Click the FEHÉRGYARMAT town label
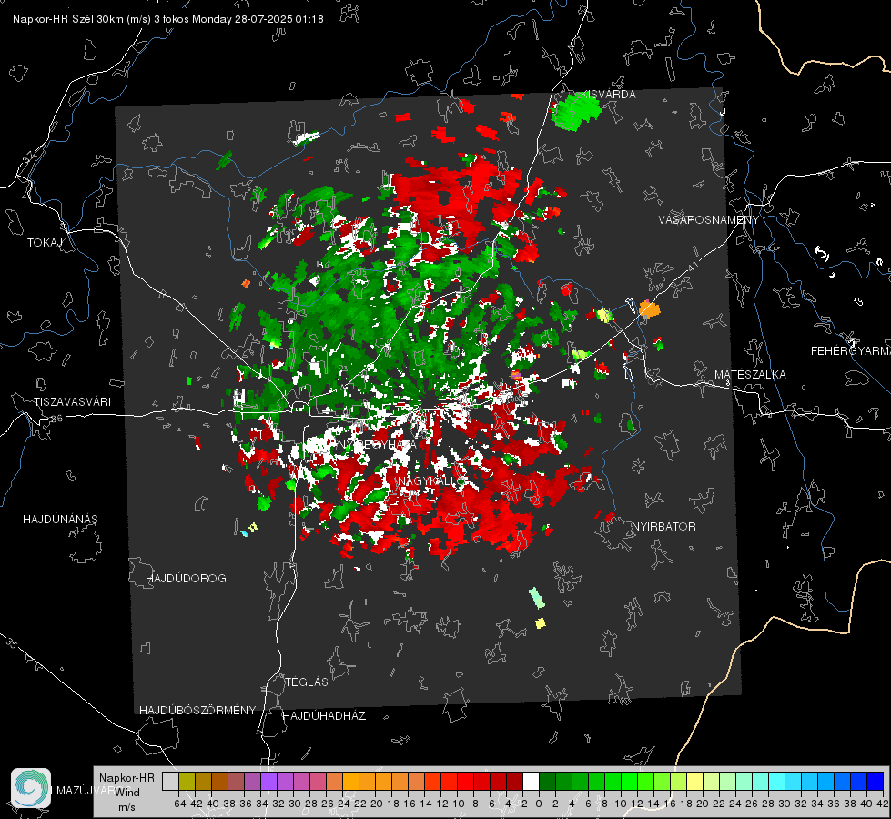Viewport: 891px width, 819px height. 850,351
